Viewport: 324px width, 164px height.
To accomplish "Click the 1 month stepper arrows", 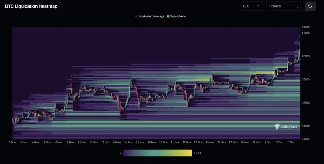I will pyautogui.click(x=297, y=6).
